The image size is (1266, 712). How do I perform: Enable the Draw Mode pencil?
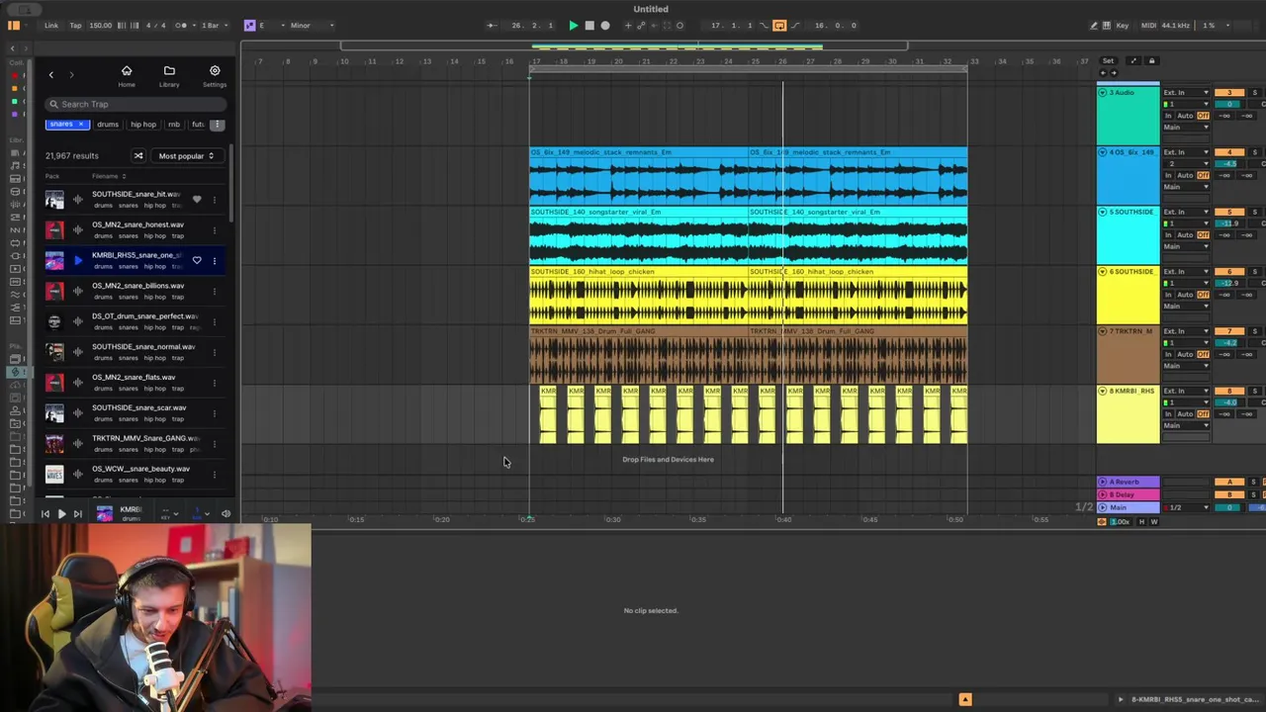(1093, 25)
